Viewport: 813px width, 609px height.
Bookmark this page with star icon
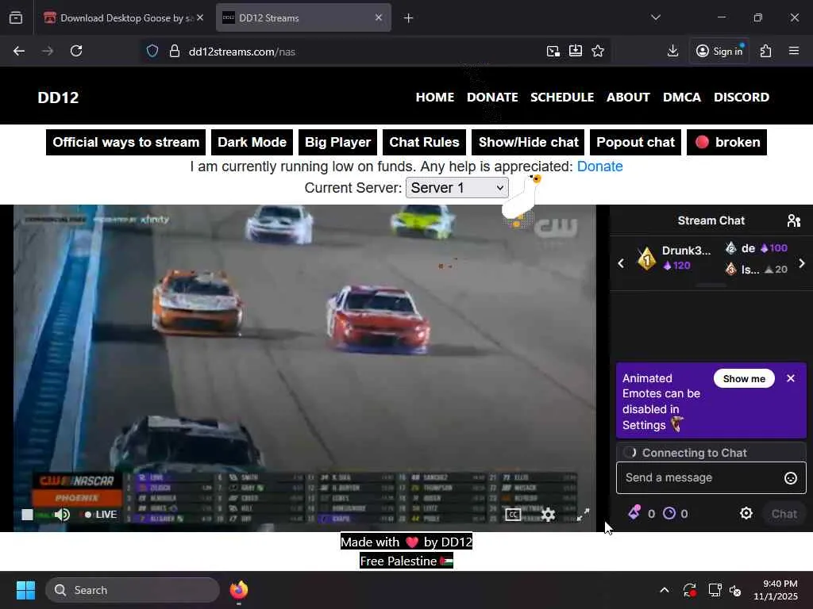pos(598,51)
